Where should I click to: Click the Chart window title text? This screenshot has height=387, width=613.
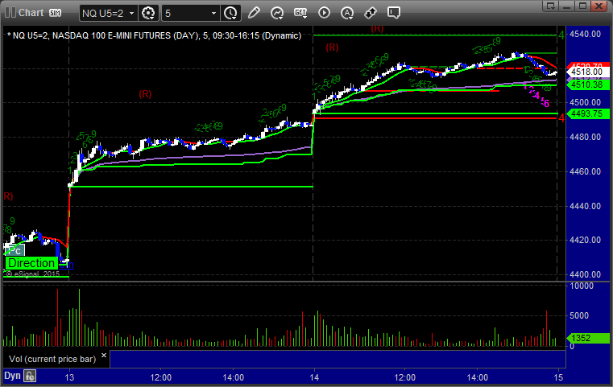click(31, 13)
